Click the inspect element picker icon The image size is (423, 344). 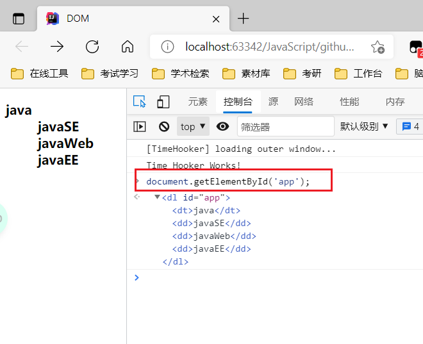pyautogui.click(x=139, y=102)
